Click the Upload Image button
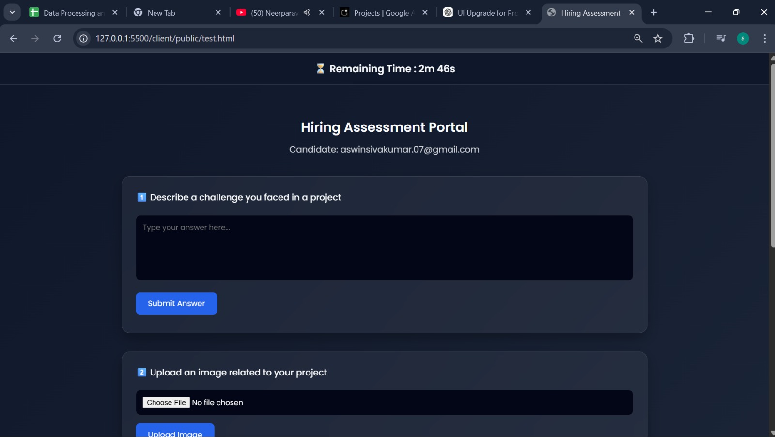 coord(175,431)
